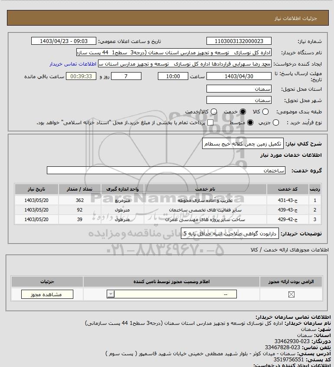Click service code ج-43-439
Screen dimensions: 334x367
coord(288,210)
